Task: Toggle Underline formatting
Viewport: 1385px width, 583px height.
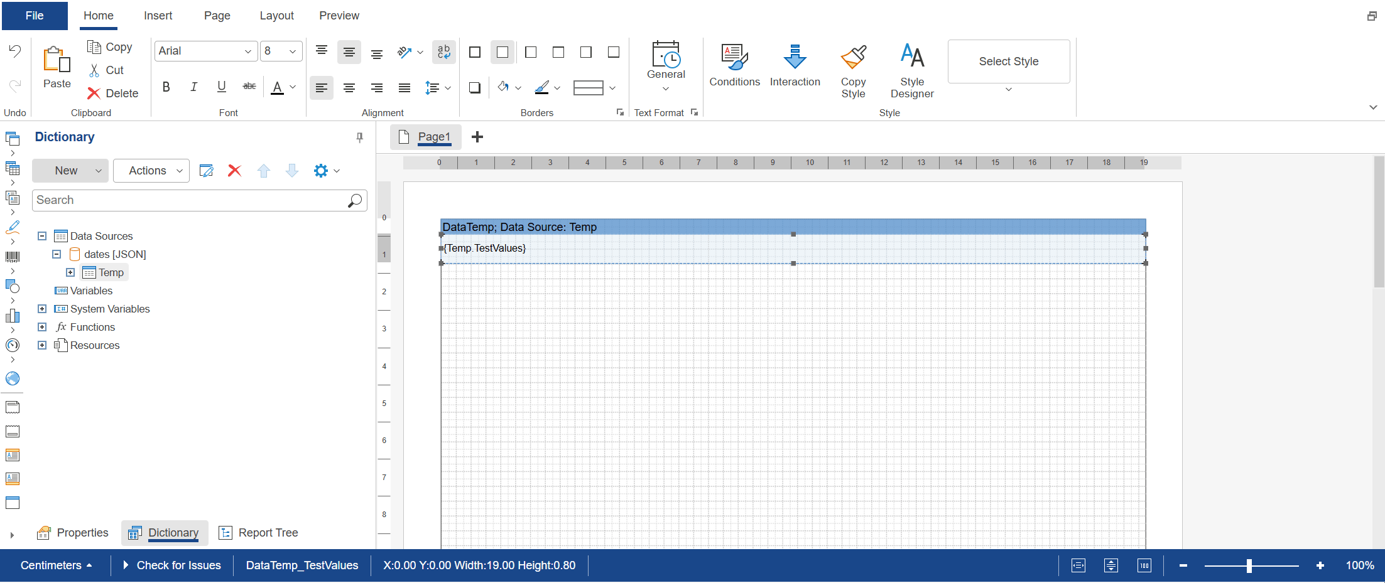Action: click(x=222, y=87)
